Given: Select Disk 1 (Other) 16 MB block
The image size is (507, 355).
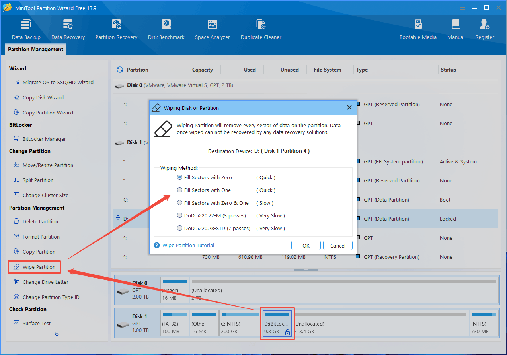Looking at the screenshot, I should click(204, 324).
